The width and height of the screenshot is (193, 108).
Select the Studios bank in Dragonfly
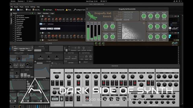[118, 14]
